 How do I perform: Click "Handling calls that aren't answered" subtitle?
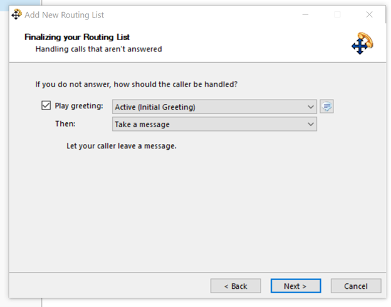click(98, 49)
